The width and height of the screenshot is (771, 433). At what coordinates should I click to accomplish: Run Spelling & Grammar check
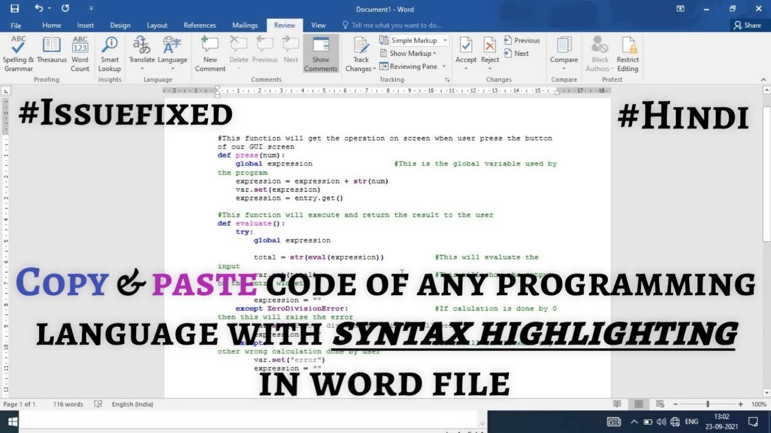click(19, 54)
